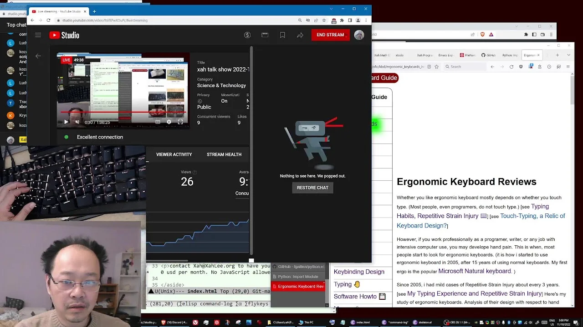Open the monetization dollar icon

coord(247,35)
